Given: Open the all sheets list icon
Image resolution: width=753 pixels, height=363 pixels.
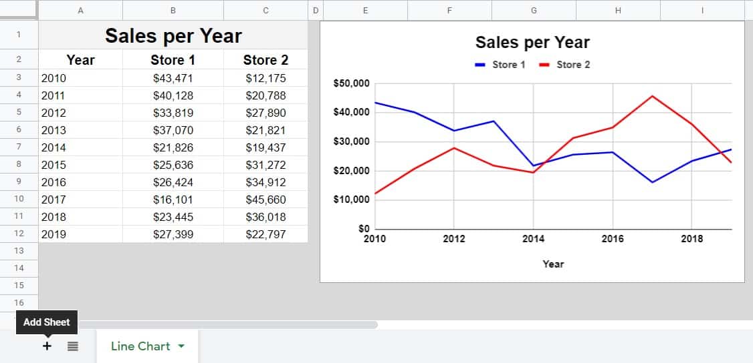Looking at the screenshot, I should pos(73,346).
